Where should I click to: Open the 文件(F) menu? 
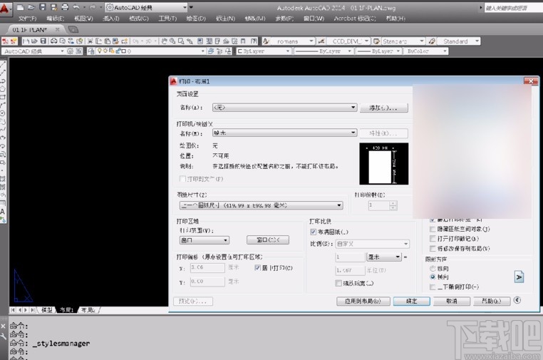coord(27,19)
